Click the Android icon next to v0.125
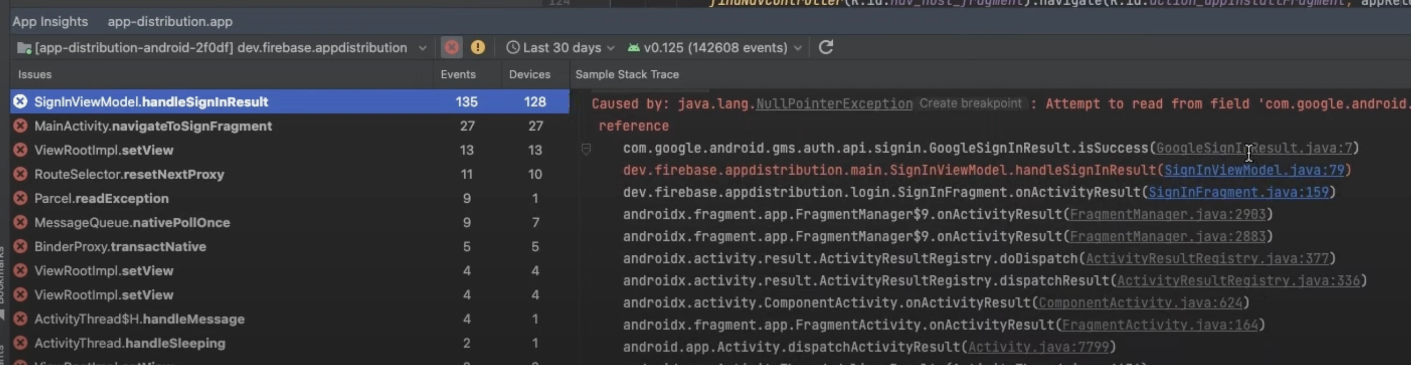1411x365 pixels. pyautogui.click(x=634, y=47)
